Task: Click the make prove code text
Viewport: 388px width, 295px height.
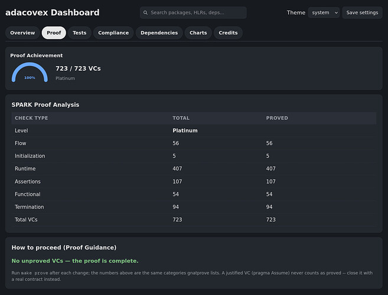Action: click(x=35, y=273)
